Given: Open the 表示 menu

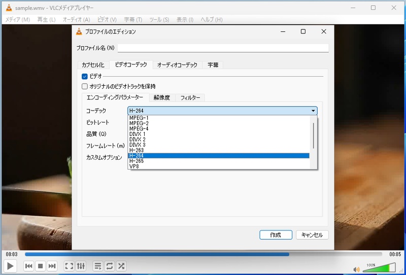Looking at the screenshot, I should pyautogui.click(x=185, y=20).
